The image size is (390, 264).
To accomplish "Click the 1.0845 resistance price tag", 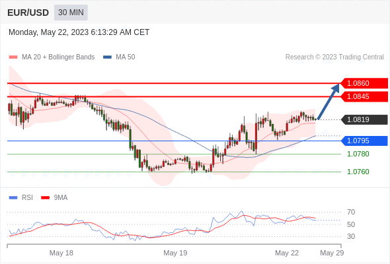I will tap(364, 96).
